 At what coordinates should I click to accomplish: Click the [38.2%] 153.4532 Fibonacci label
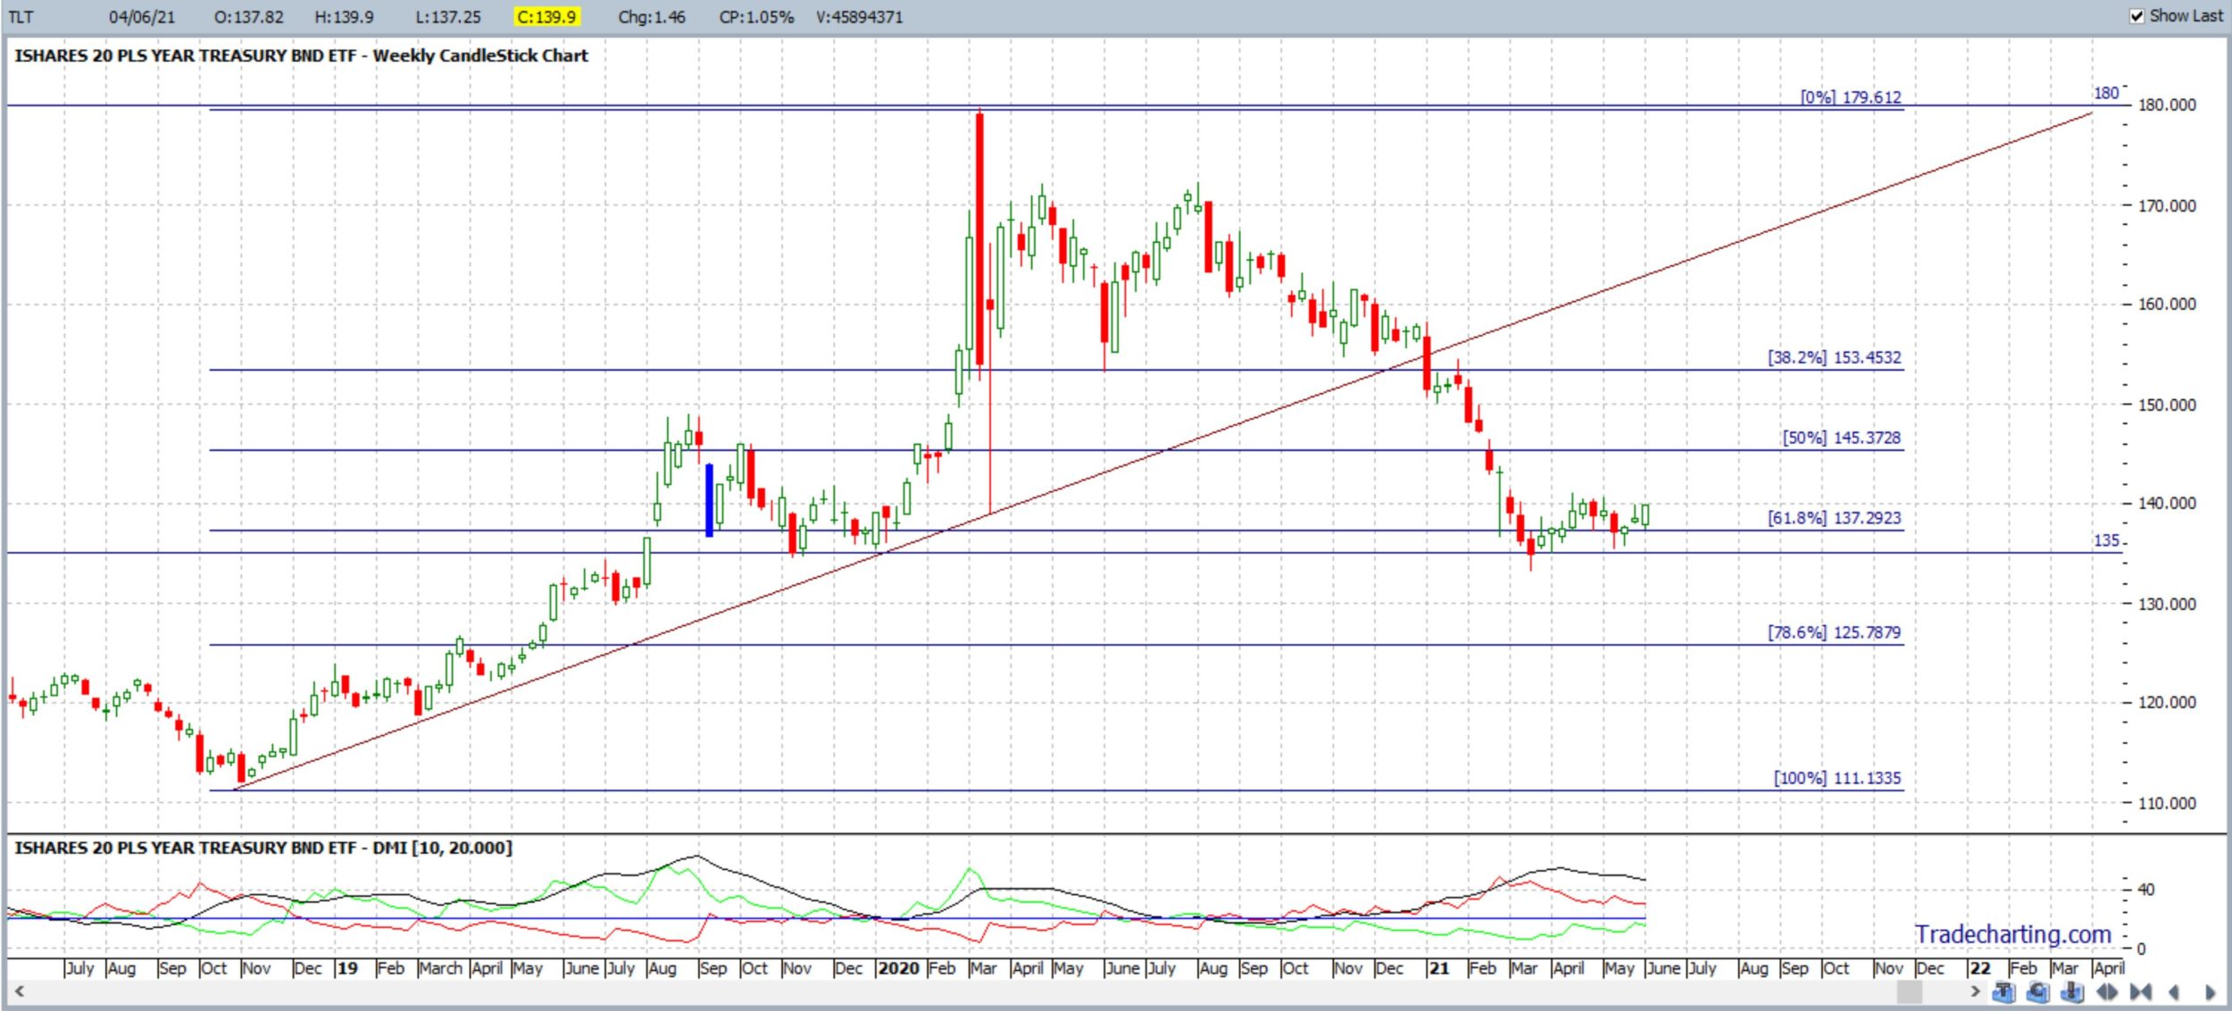click(1835, 357)
